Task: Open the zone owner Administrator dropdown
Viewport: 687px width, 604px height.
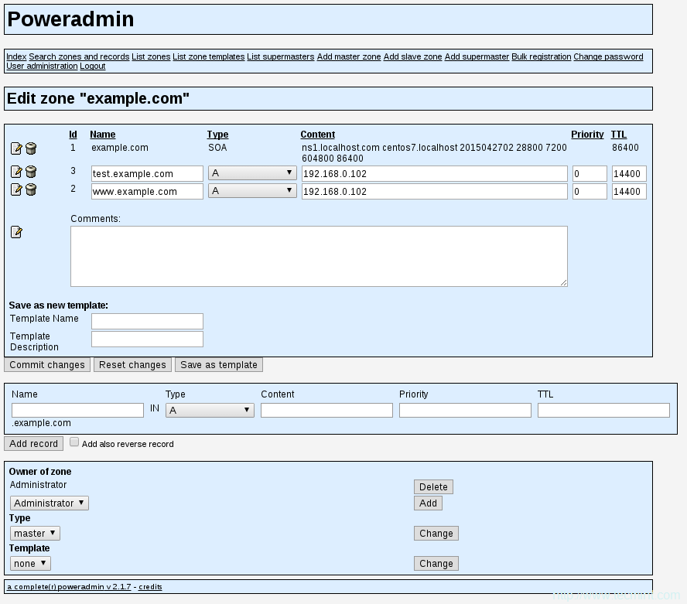Action: [49, 503]
